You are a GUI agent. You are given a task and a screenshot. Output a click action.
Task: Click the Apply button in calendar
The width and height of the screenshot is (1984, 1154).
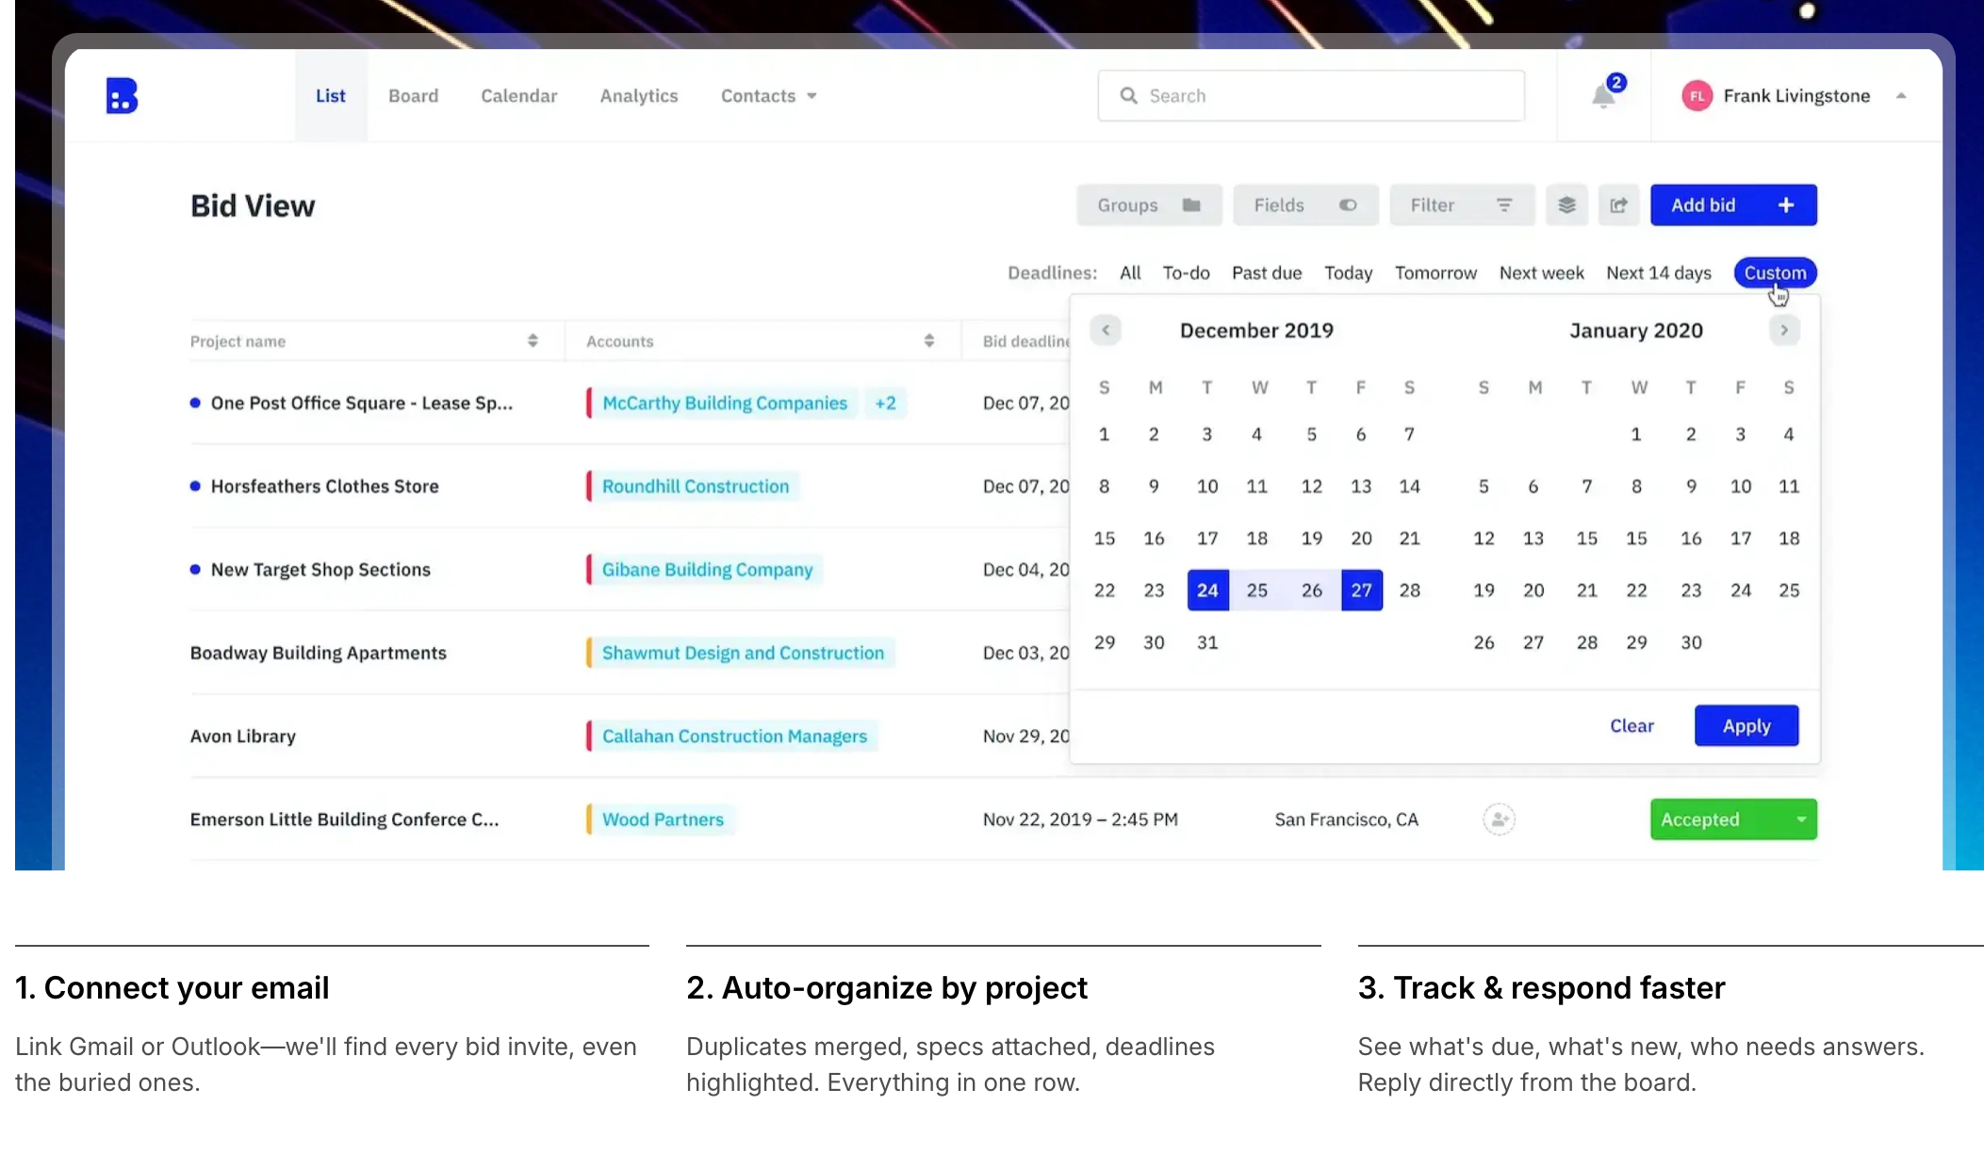point(1746,726)
